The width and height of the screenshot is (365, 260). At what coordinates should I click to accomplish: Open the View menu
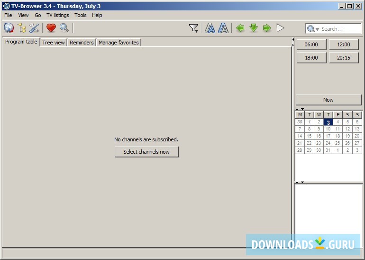(23, 15)
